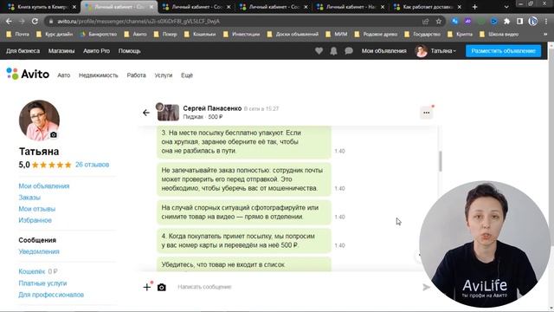Viewport: 554px width, 312px height.
Task: Expand the Ещё categories menu
Action: pyautogui.click(x=187, y=75)
